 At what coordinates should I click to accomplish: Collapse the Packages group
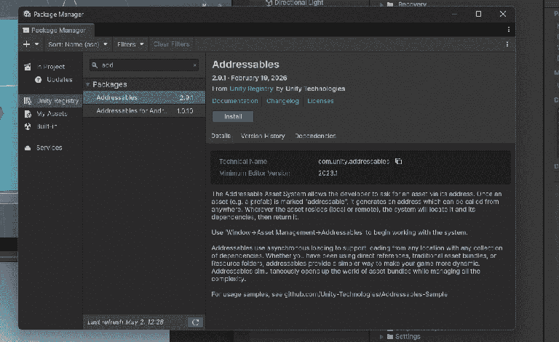coord(87,85)
